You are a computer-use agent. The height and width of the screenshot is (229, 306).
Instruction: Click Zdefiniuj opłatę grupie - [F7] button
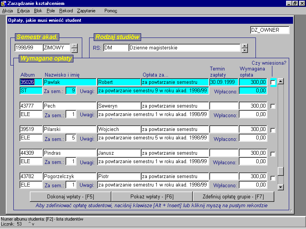pos(233,196)
